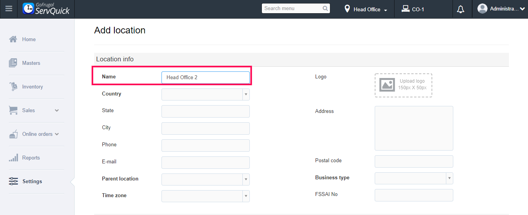528x215 pixels.
Task: Click the search magnifier icon
Action: 325,9
